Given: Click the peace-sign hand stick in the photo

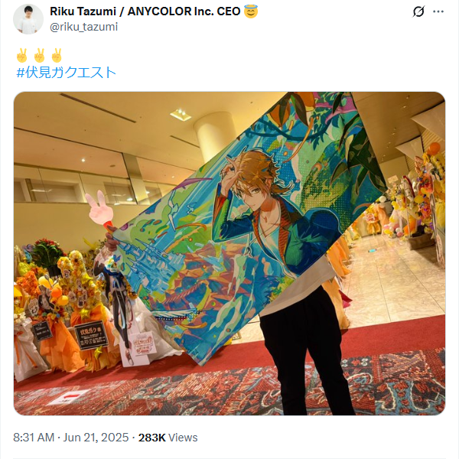Looking at the screenshot, I should [x=99, y=210].
